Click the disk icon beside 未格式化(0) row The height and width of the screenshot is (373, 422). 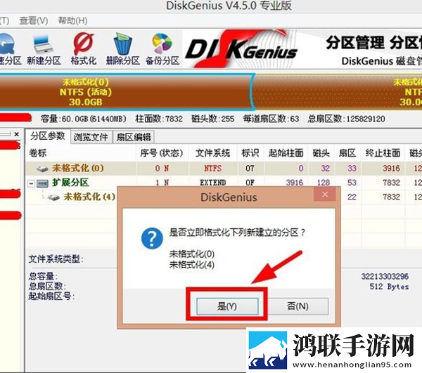[x=42, y=169]
